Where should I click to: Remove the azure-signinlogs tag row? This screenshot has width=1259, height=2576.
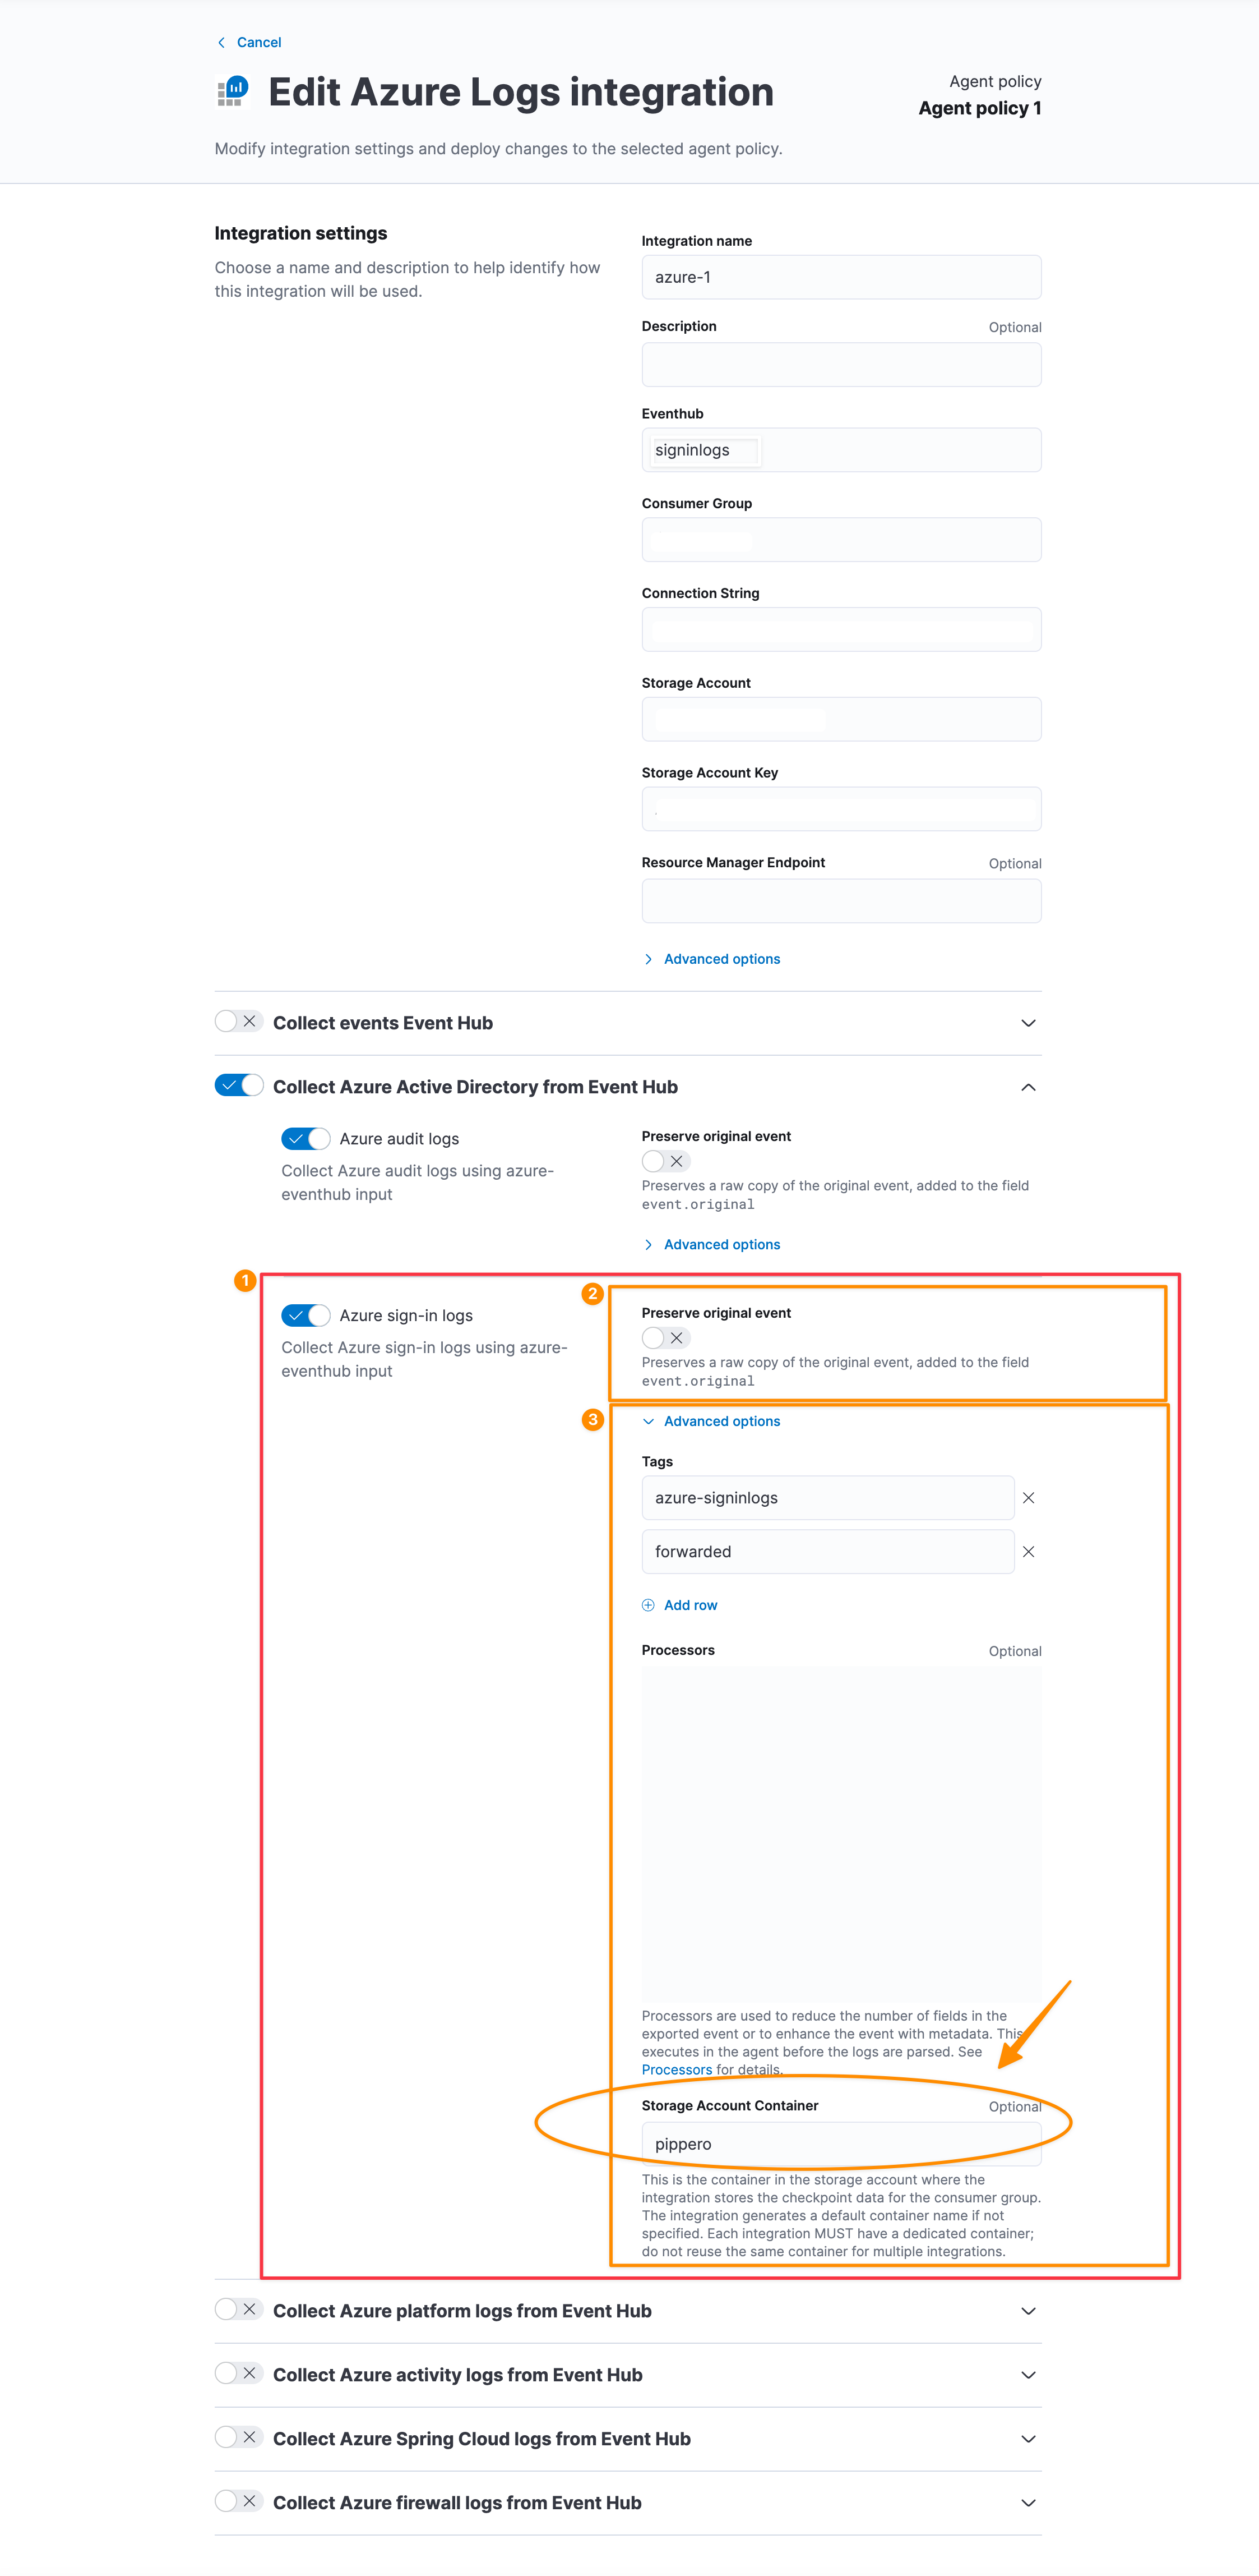1028,1497
